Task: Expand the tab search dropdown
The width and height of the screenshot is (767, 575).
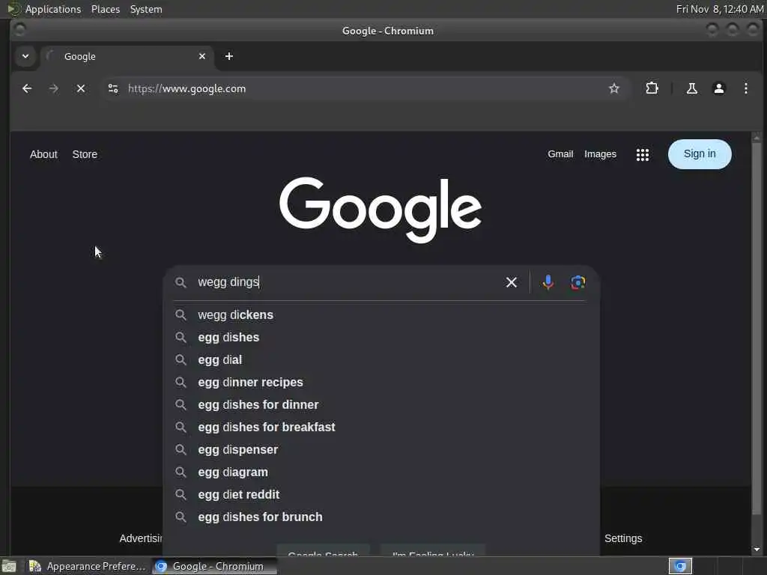Action: 25,56
